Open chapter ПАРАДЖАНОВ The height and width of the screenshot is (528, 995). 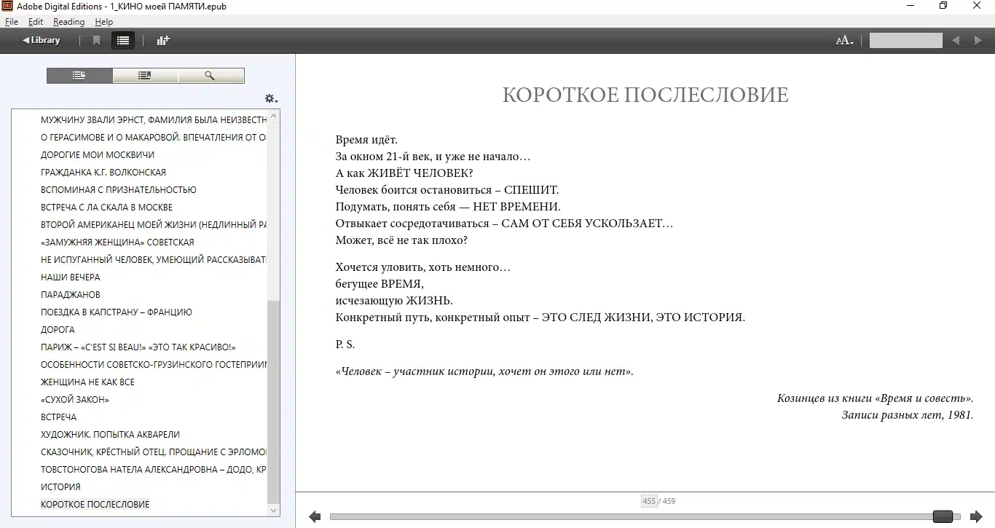pos(71,294)
